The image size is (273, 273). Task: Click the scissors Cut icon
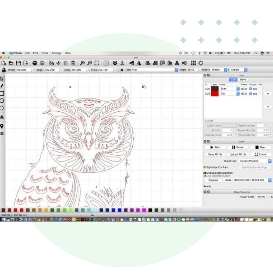58,63
